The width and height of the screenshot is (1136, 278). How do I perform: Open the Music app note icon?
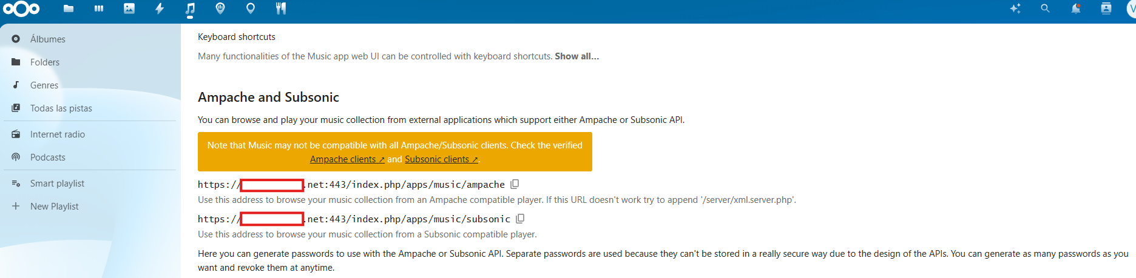190,8
